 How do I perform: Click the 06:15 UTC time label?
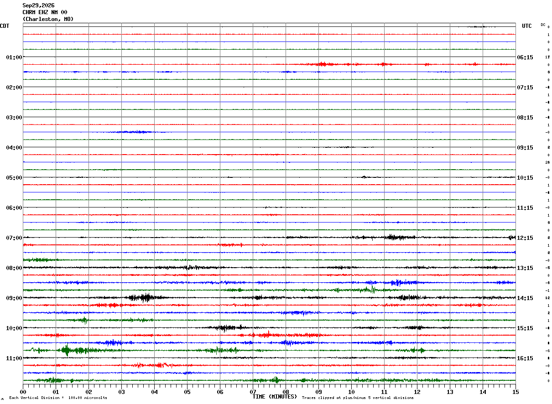pyautogui.click(x=525, y=57)
